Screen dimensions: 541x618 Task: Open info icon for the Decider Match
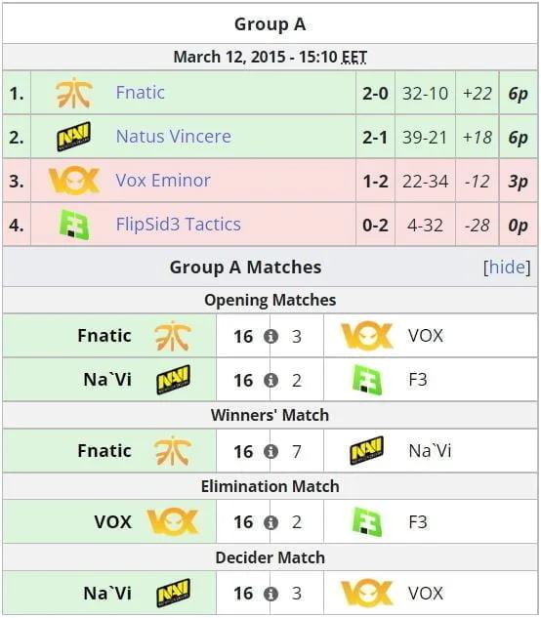(270, 594)
